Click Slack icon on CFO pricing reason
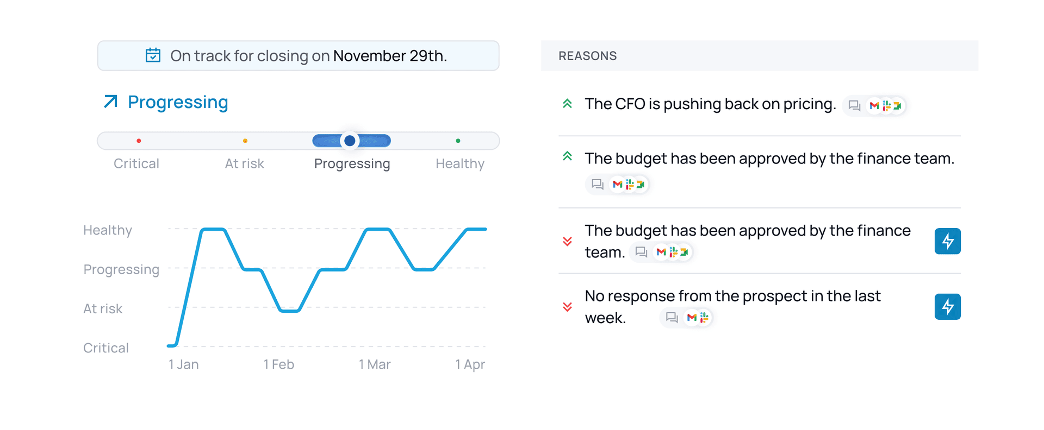This screenshot has width=1044, height=430. point(886,105)
